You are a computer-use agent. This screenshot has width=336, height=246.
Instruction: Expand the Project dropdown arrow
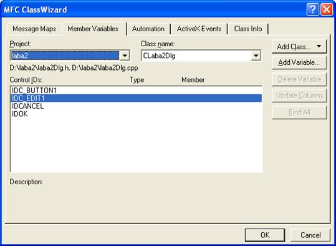click(x=125, y=56)
